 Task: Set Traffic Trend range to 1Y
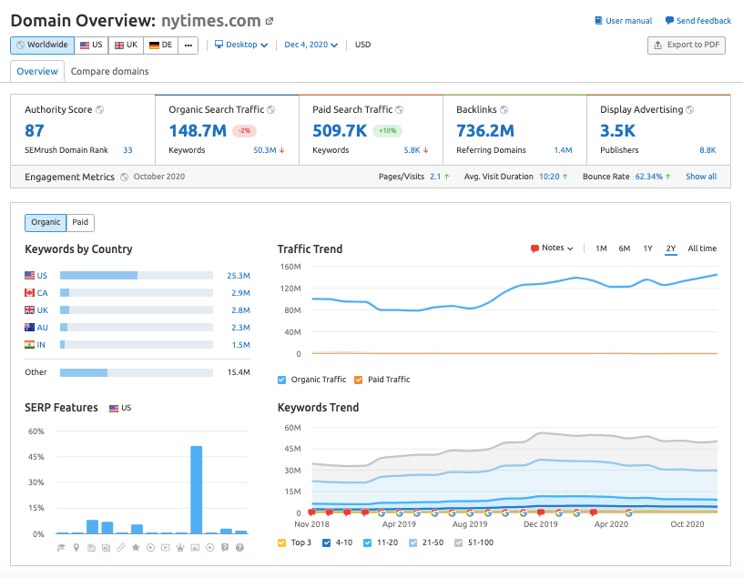tap(647, 248)
